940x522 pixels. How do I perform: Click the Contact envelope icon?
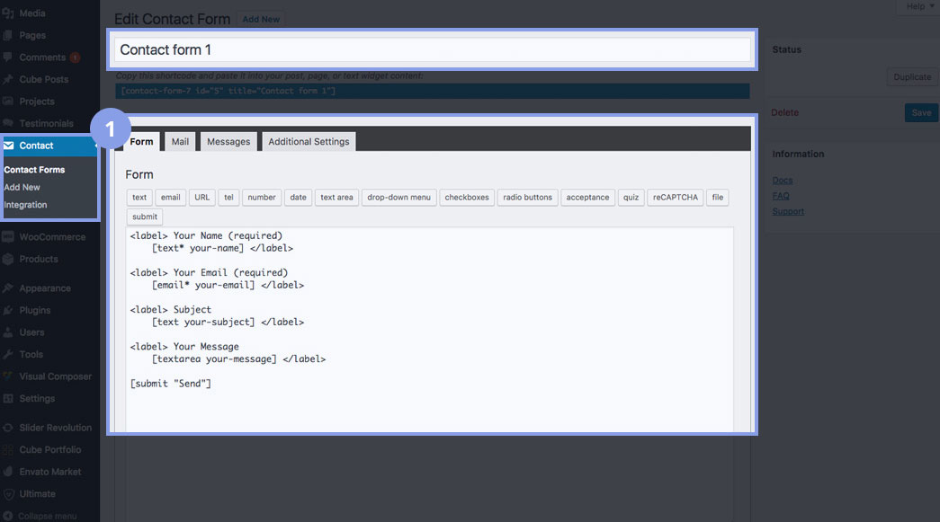(x=9, y=146)
